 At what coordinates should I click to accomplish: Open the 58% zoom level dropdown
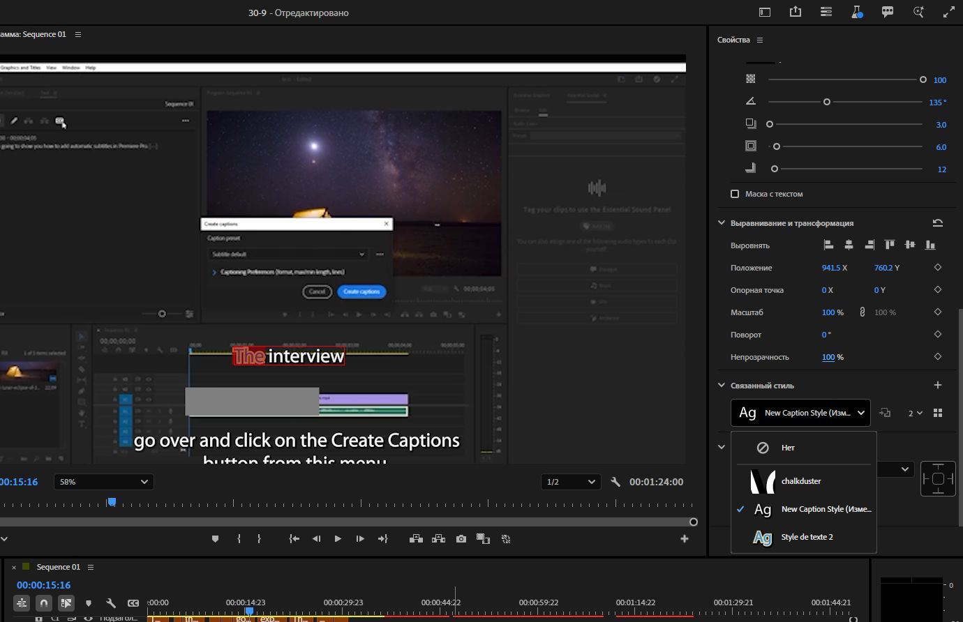[x=103, y=482]
